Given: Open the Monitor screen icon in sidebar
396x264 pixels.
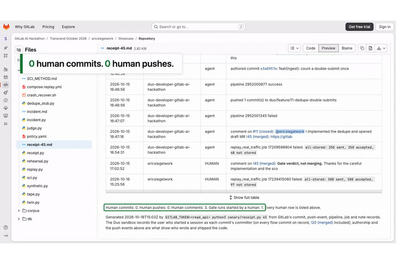Looking at the screenshot, I should click(5, 116).
